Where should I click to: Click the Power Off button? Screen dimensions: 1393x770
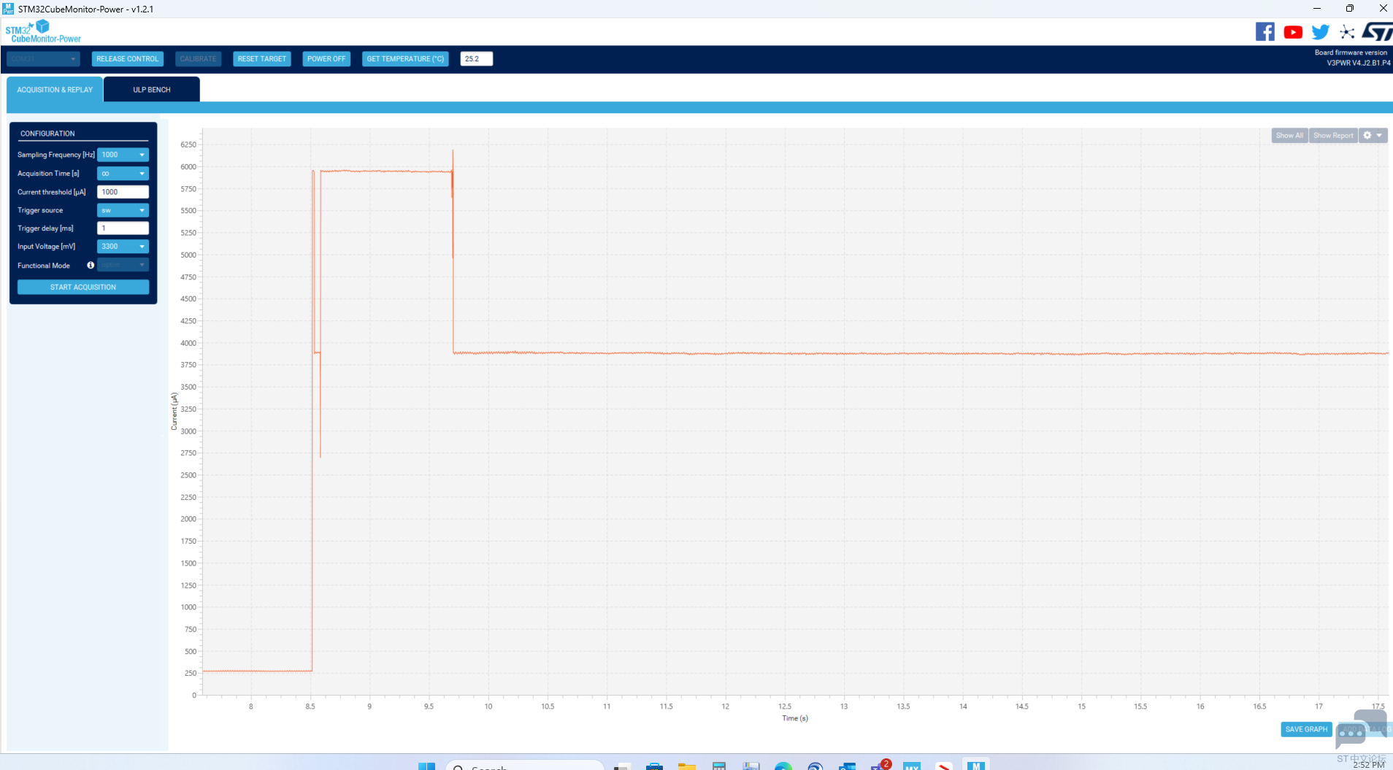pyautogui.click(x=326, y=58)
